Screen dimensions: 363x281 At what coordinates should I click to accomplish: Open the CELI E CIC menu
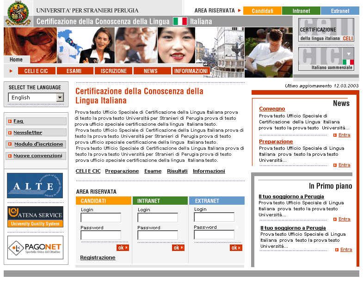pos(37,71)
